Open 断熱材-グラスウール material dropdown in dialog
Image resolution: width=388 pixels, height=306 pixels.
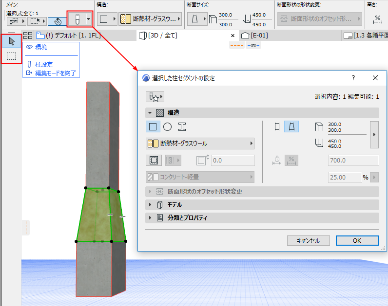[200, 144]
